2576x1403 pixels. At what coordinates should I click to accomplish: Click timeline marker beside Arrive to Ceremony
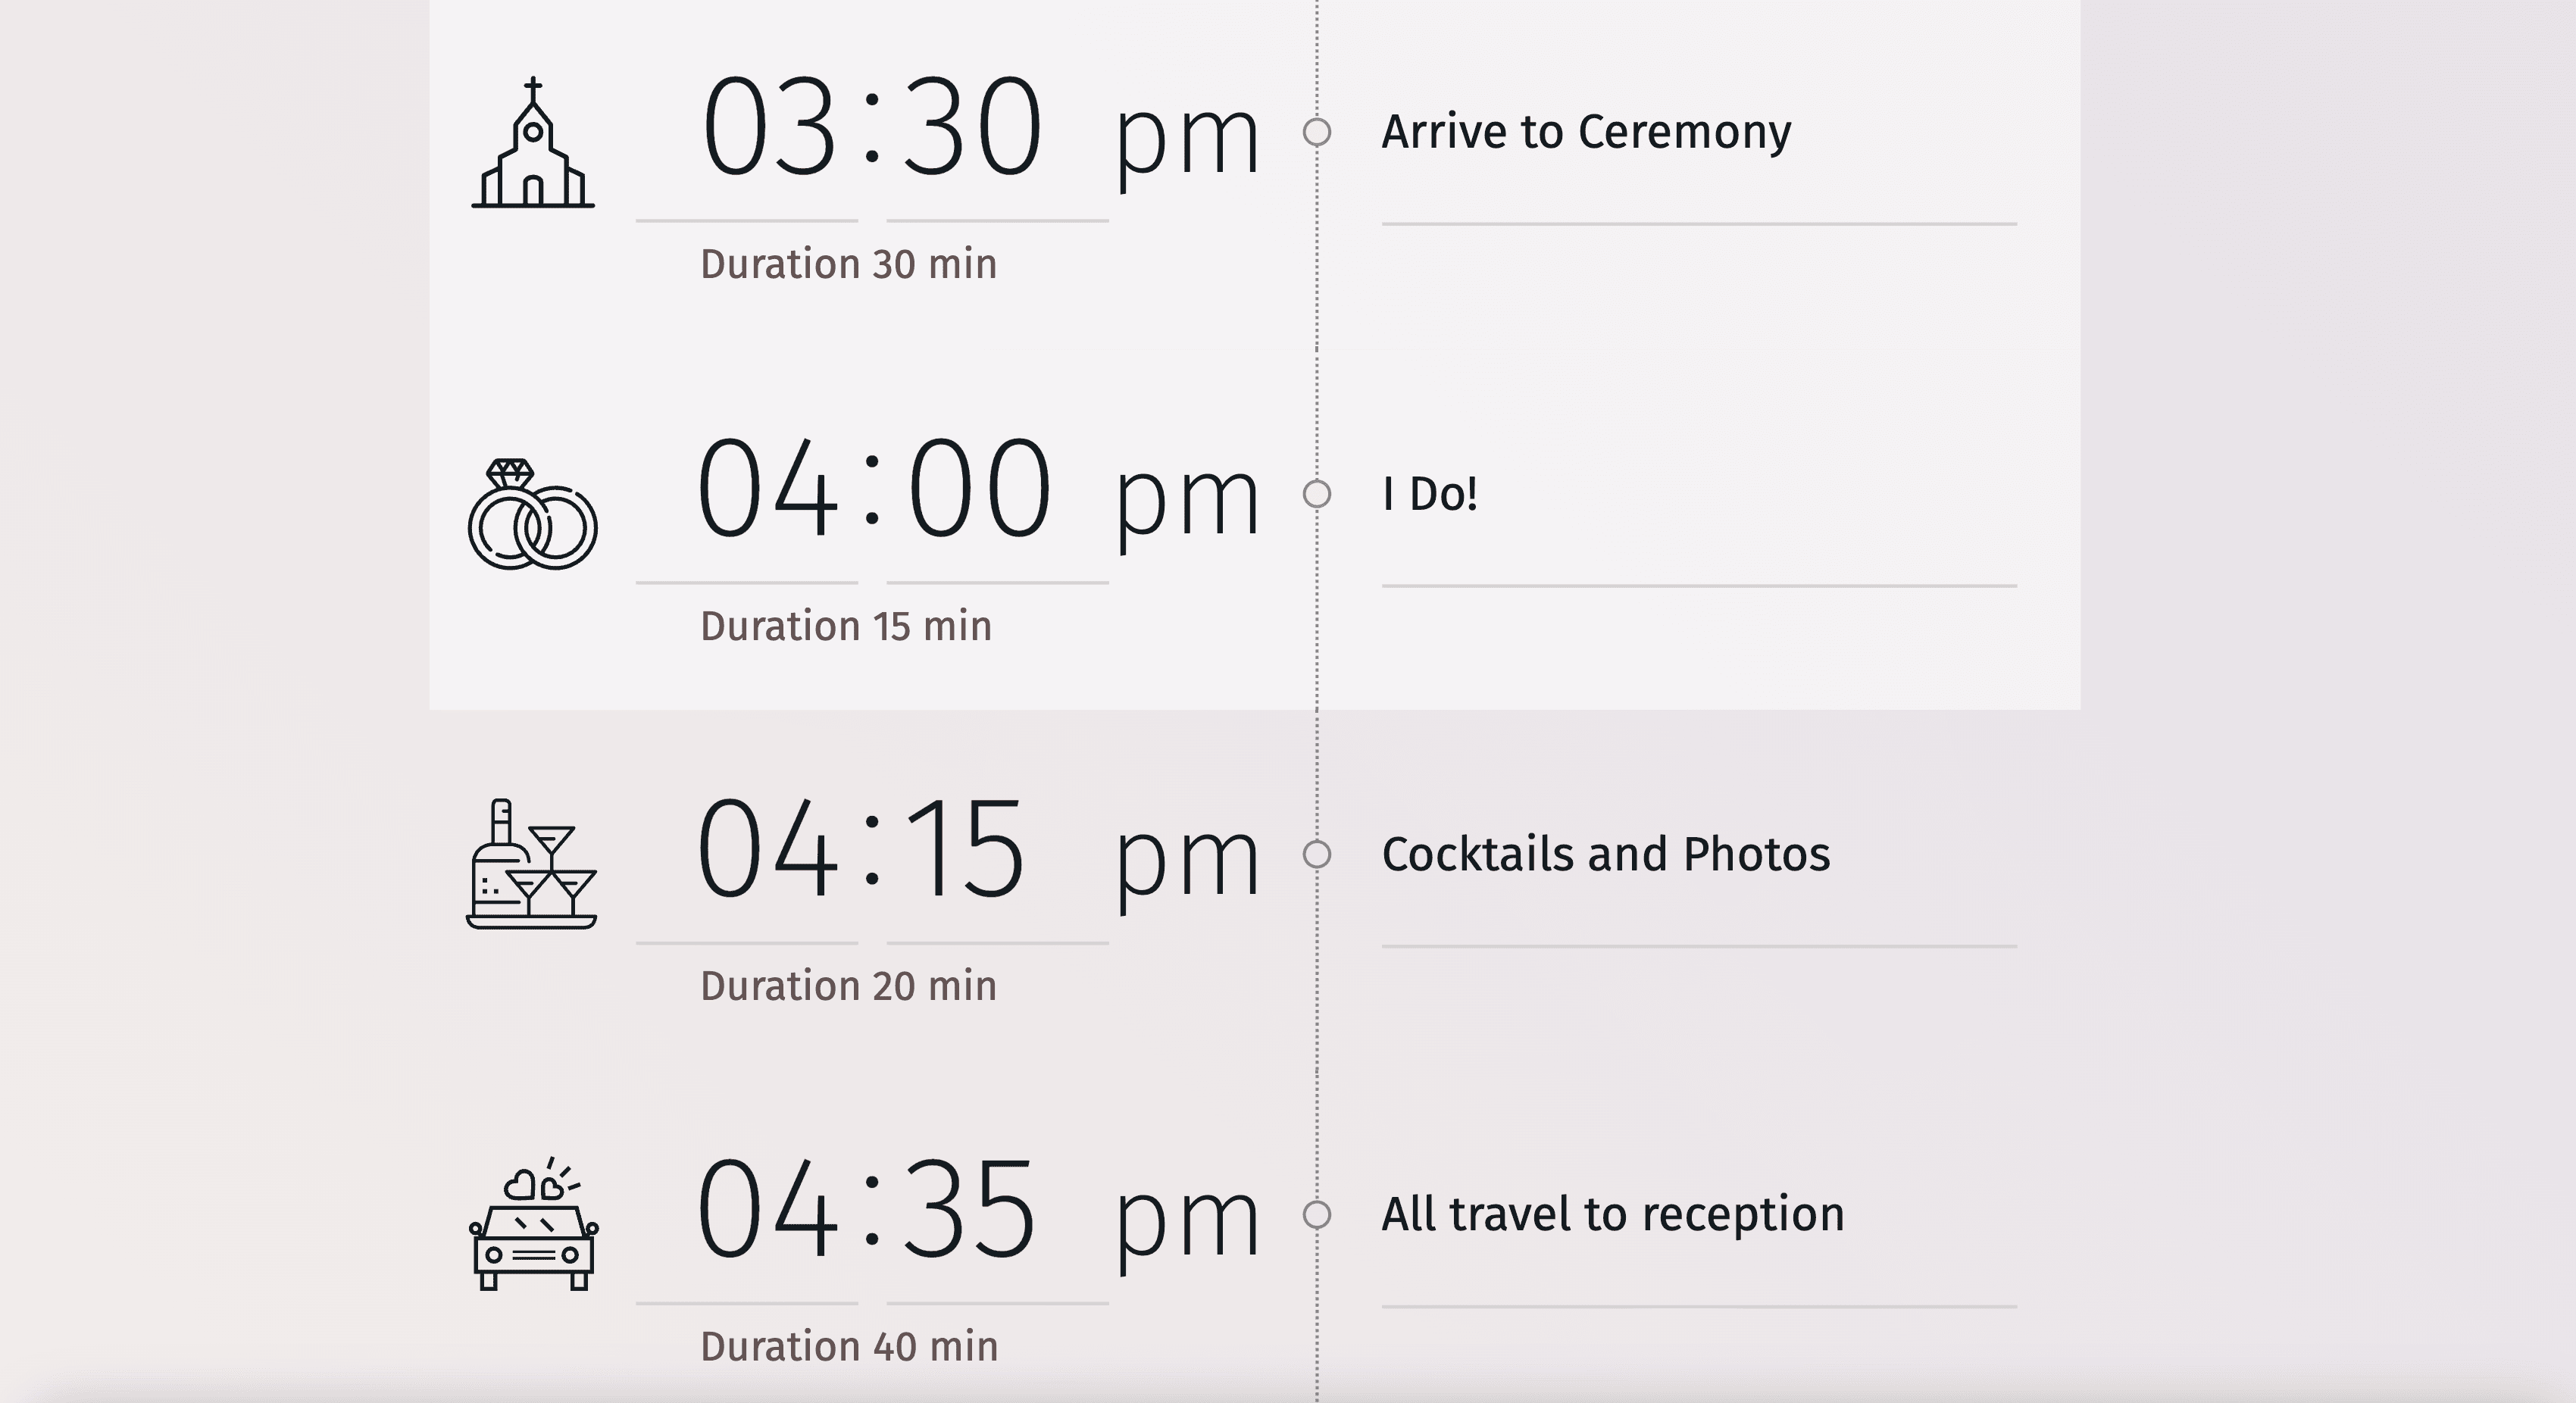1317,132
